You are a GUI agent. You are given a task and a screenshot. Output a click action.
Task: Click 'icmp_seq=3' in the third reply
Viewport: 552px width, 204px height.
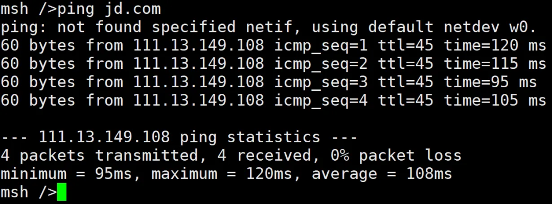tap(321, 82)
